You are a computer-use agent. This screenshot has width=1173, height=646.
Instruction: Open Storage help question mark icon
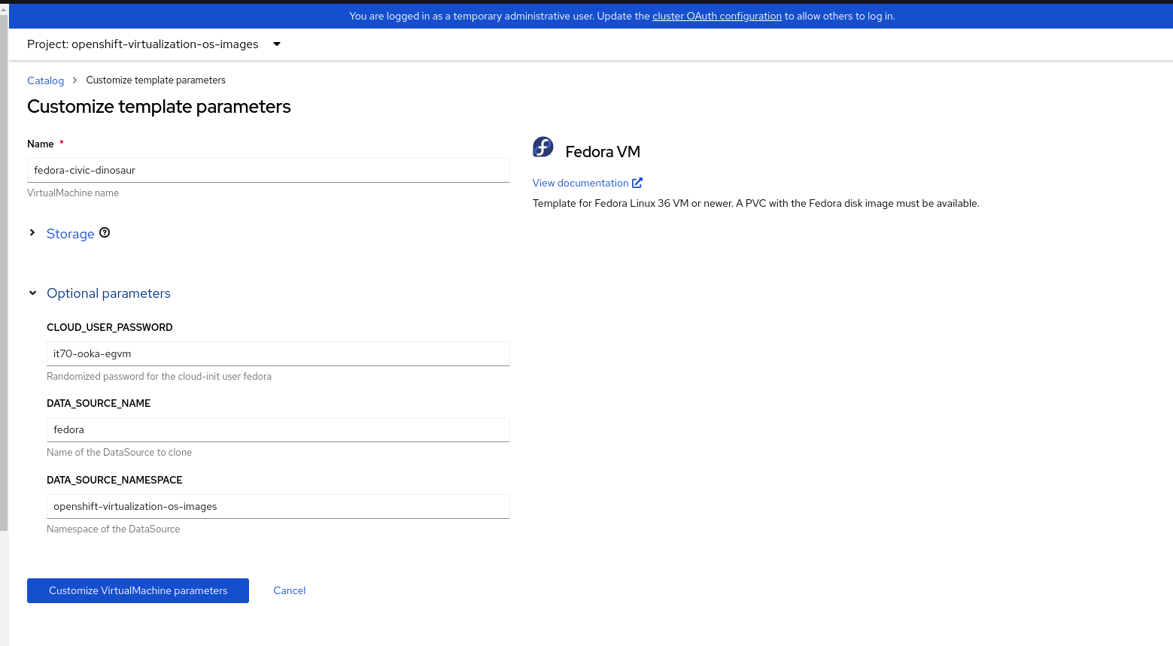tap(105, 233)
